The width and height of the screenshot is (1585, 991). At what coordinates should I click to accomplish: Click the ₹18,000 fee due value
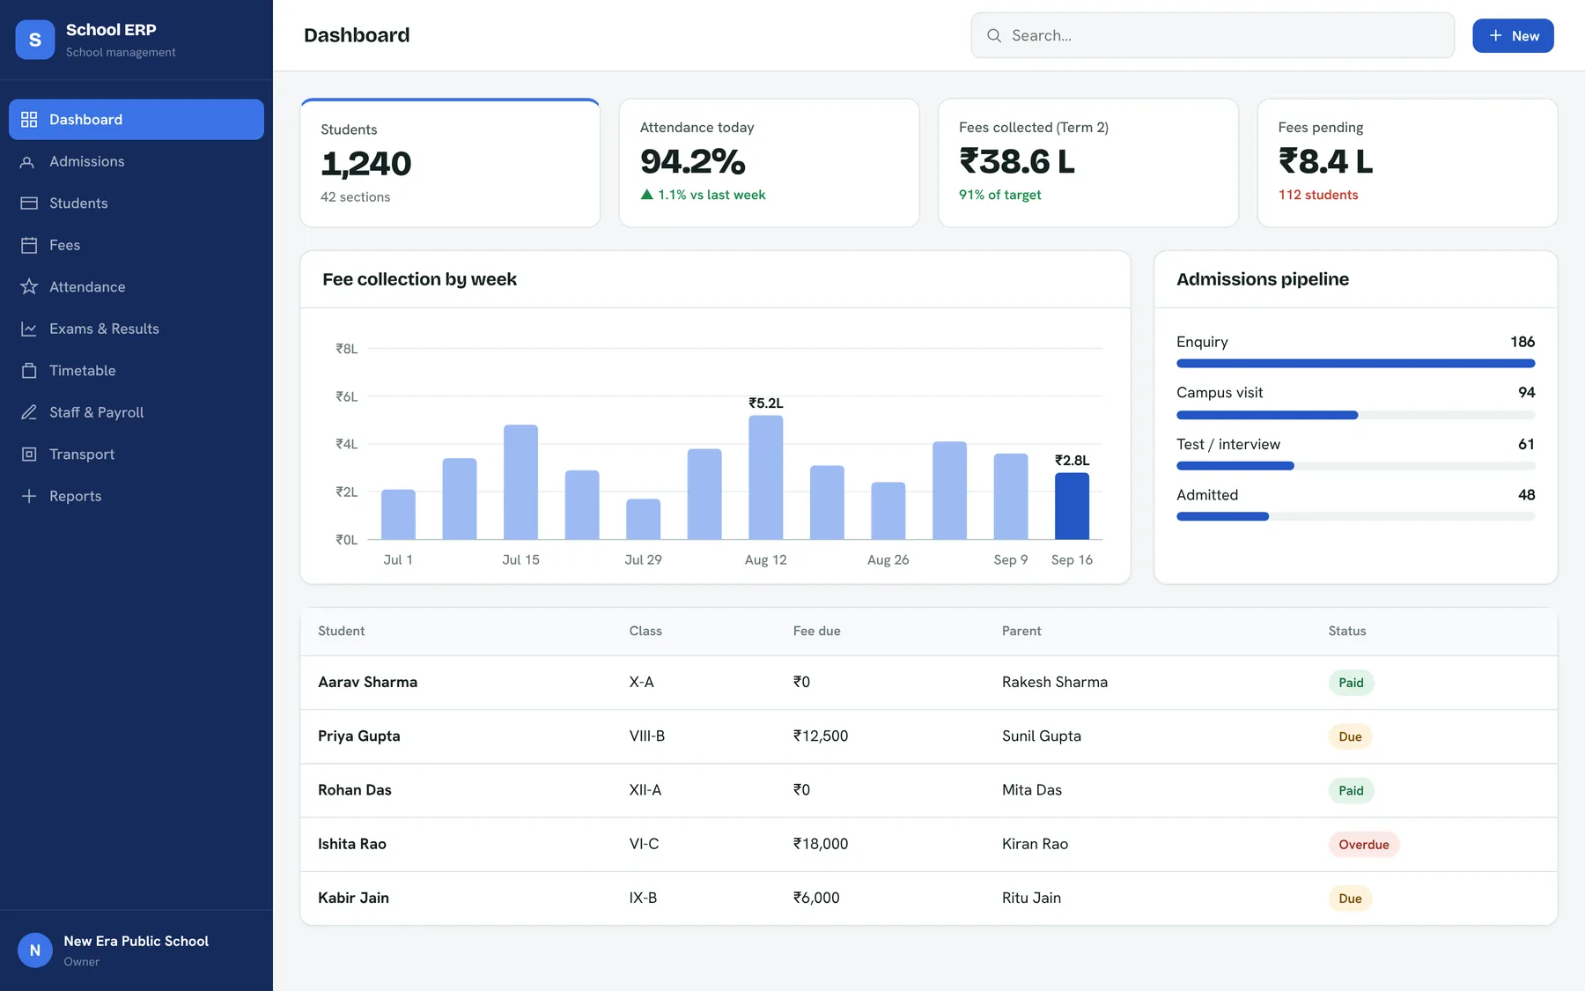tap(821, 844)
